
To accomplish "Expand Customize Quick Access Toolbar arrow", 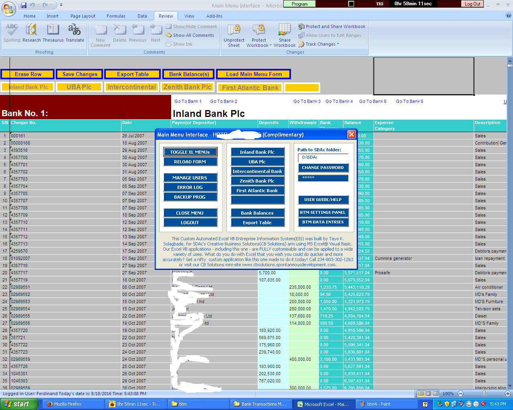I will click(x=61, y=5).
